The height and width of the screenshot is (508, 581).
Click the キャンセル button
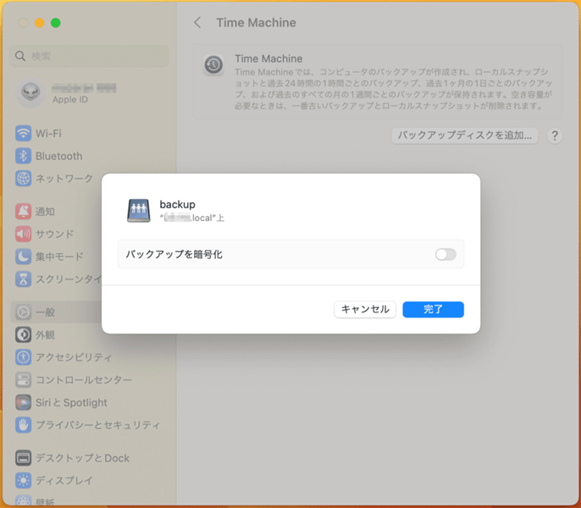pyautogui.click(x=365, y=310)
